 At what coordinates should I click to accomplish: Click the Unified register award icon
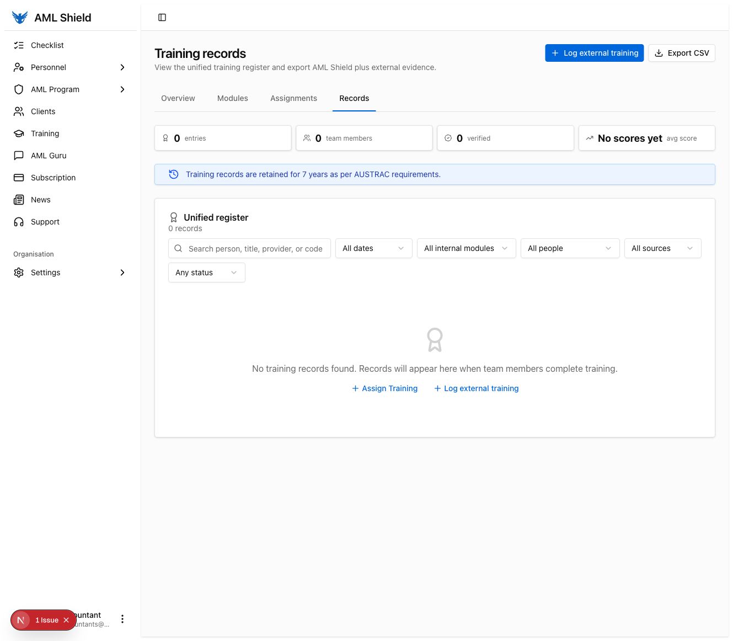click(174, 217)
